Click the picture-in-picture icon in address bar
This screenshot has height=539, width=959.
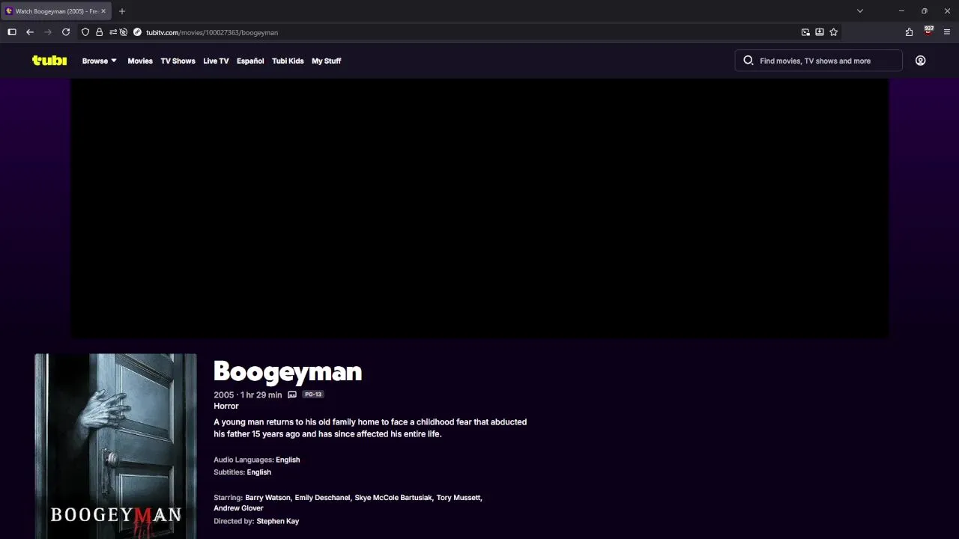pyautogui.click(x=805, y=32)
